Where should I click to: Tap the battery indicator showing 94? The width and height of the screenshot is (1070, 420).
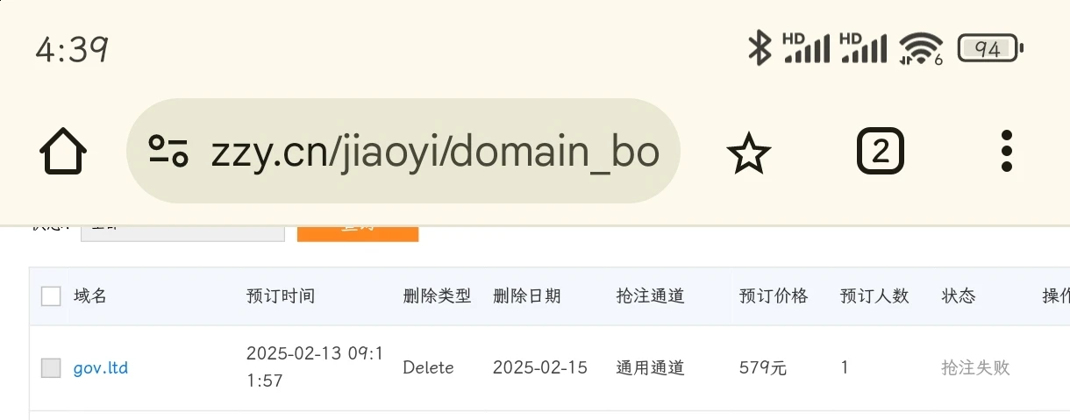point(990,48)
